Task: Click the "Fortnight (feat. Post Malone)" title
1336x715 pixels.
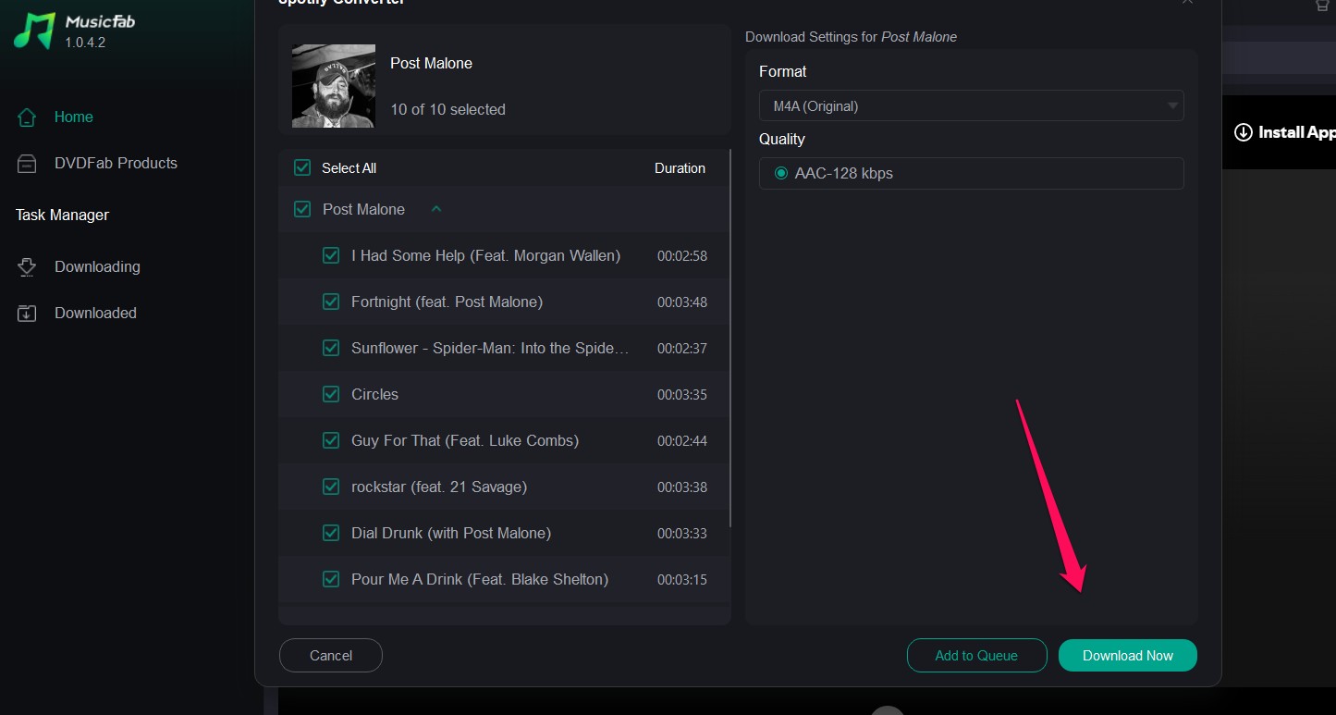Action: pyautogui.click(x=447, y=302)
